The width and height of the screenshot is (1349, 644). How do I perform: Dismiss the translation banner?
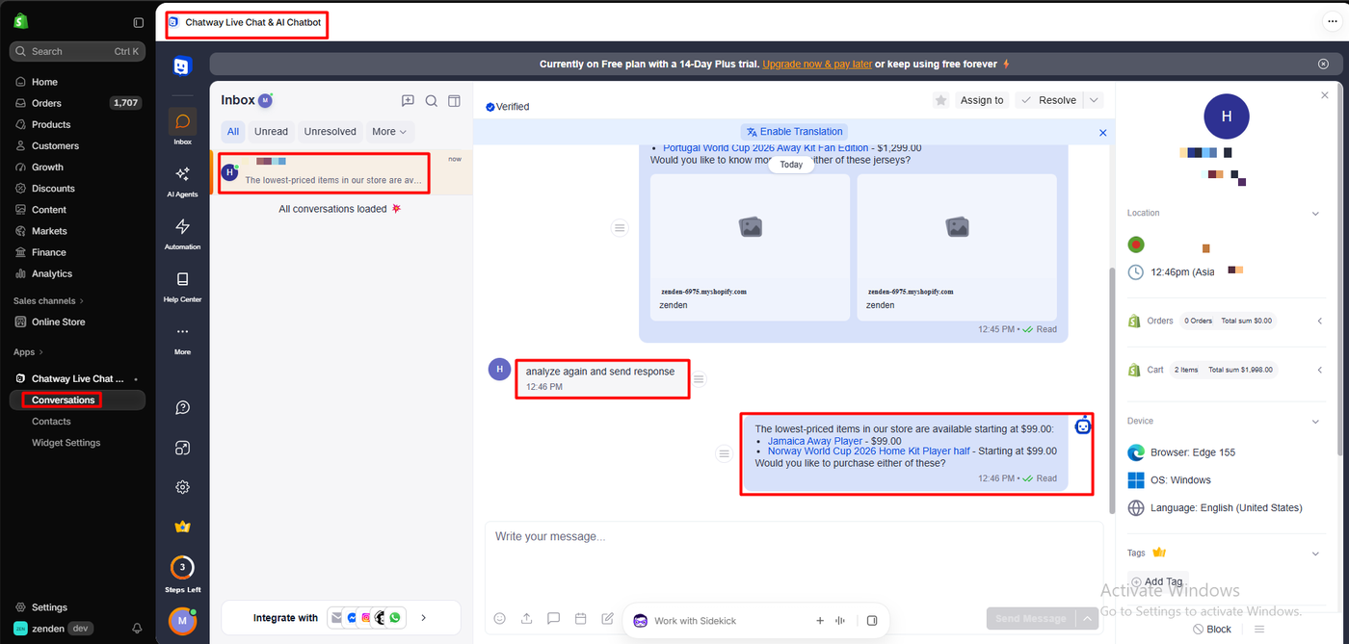pos(1103,133)
